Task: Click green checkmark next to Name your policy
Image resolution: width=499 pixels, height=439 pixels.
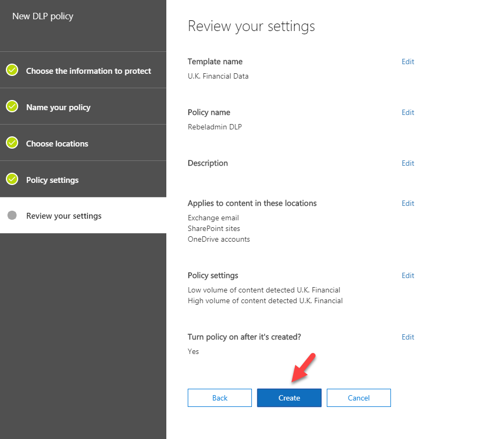Action: pyautogui.click(x=12, y=106)
